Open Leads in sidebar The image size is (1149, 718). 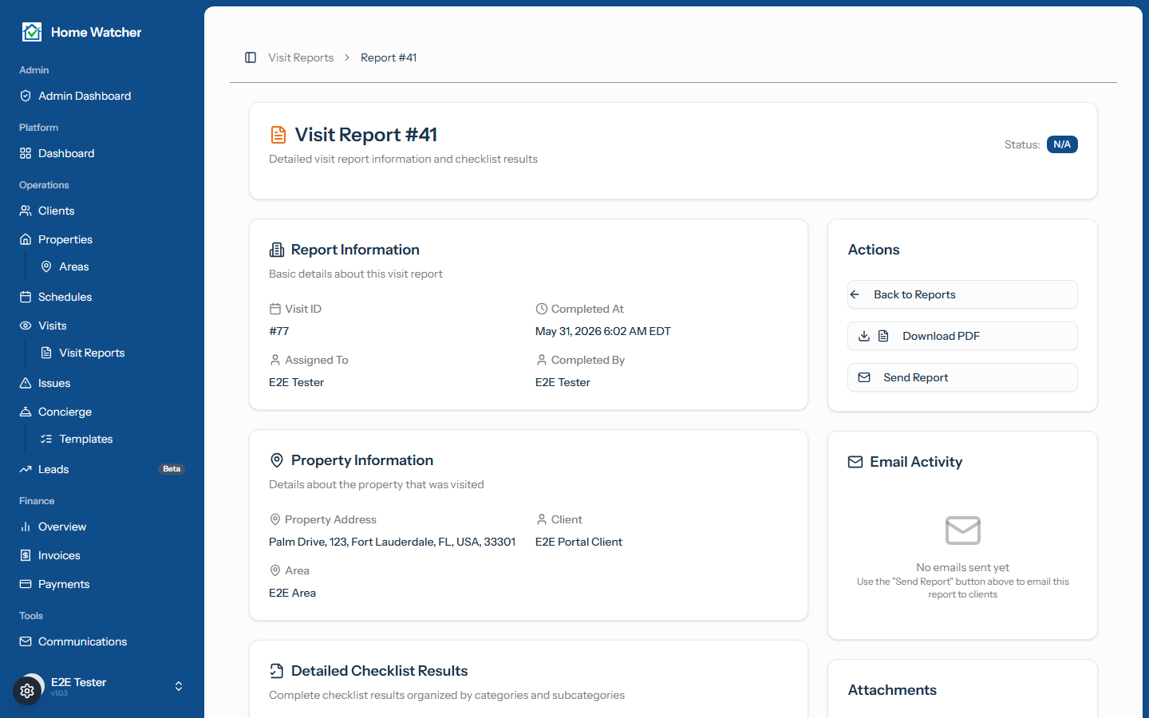(102, 469)
